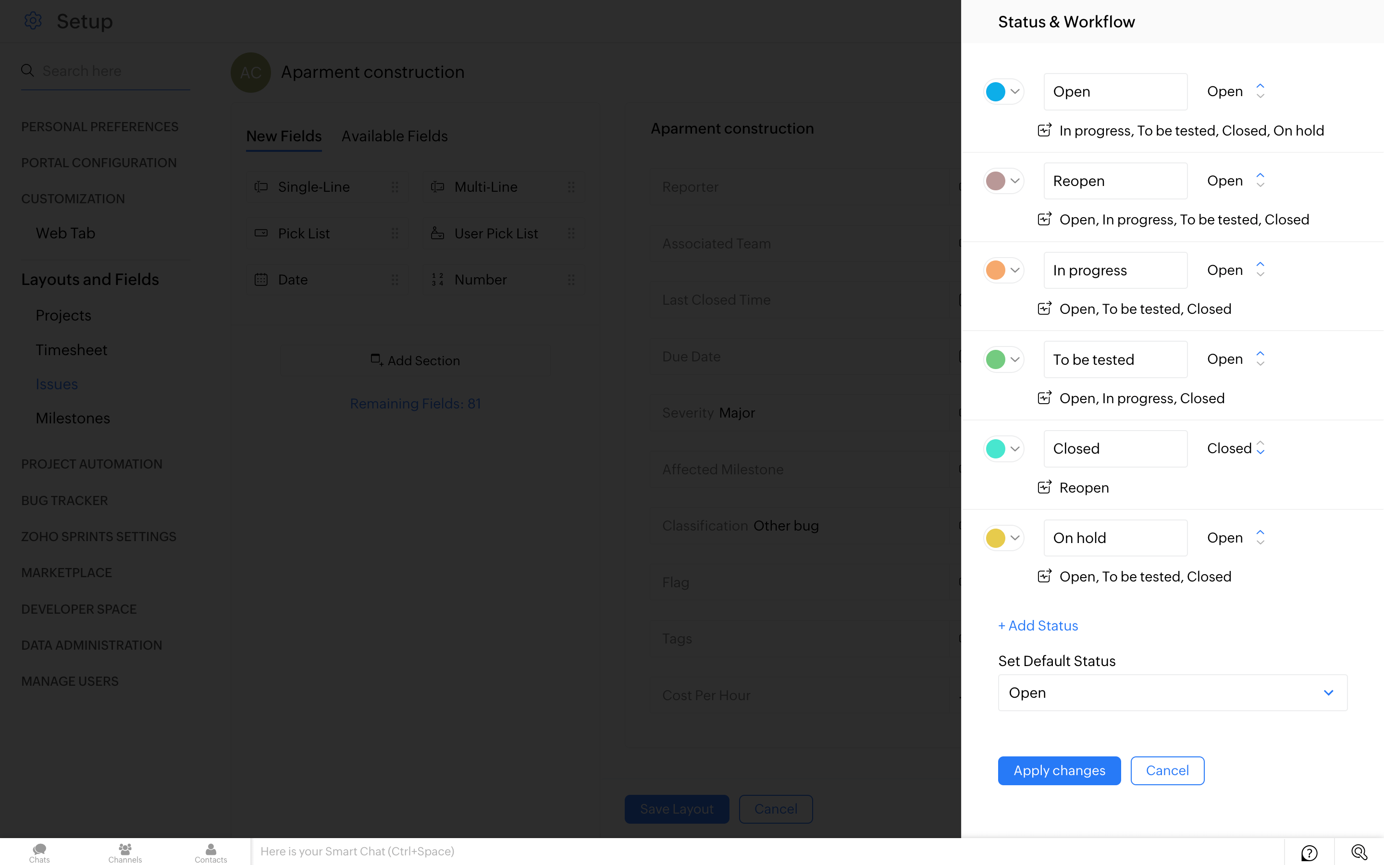Open the blue color picker for Open status

pyautogui.click(x=1004, y=91)
